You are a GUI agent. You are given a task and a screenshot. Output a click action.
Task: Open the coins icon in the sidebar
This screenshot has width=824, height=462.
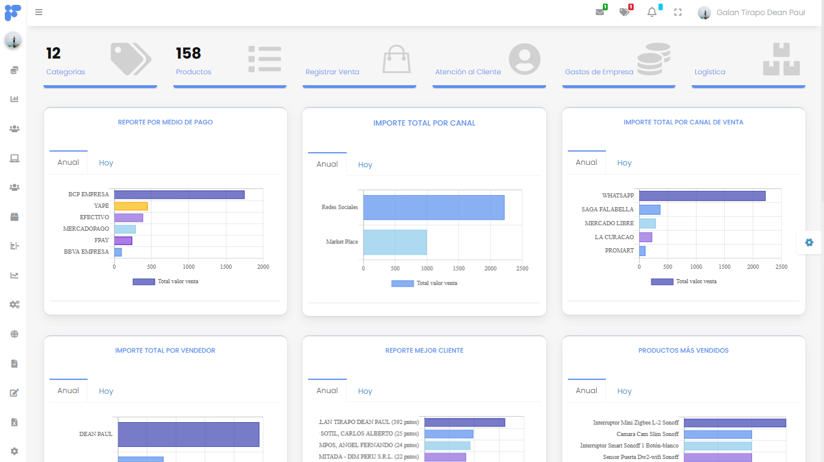point(14,71)
